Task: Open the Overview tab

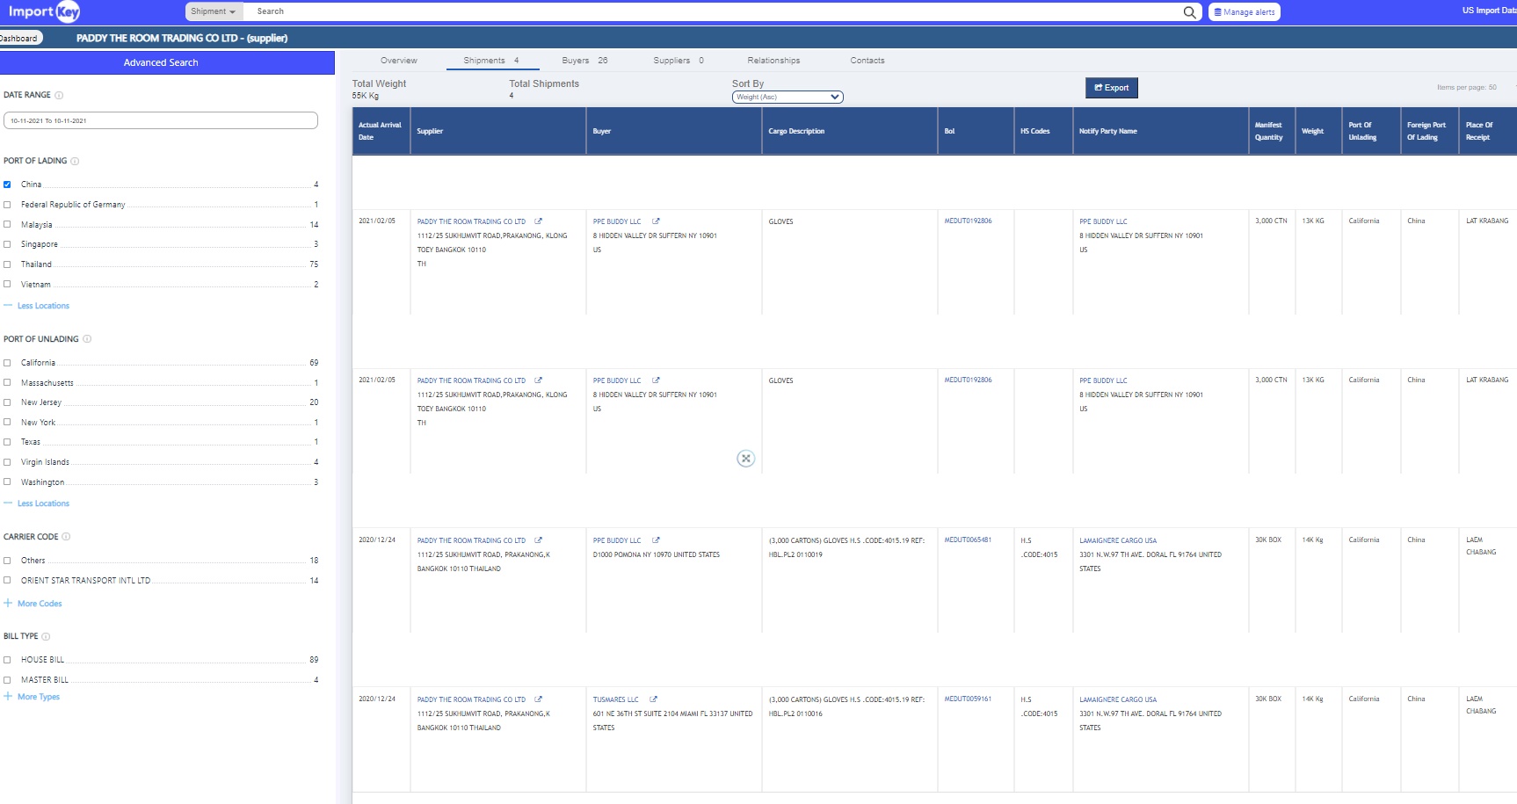Action: tap(398, 61)
